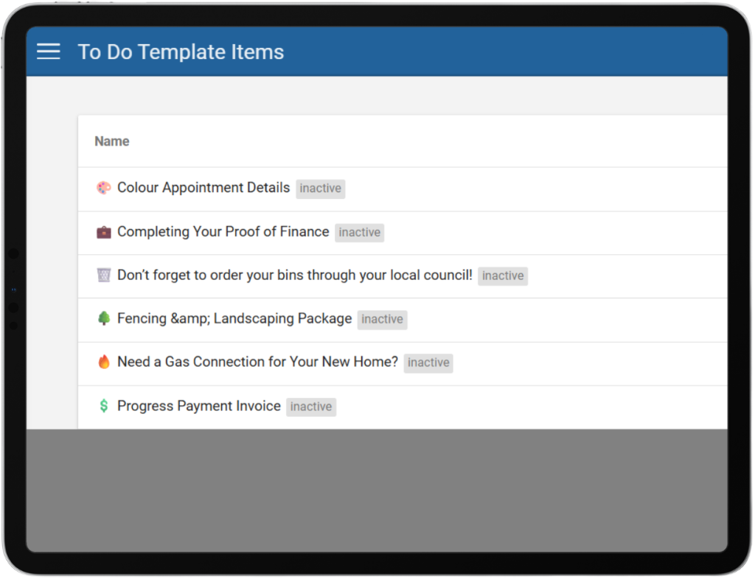Click the briefcase icon for Proof of Finance
Image resolution: width=755 pixels, height=579 pixels.
point(104,232)
